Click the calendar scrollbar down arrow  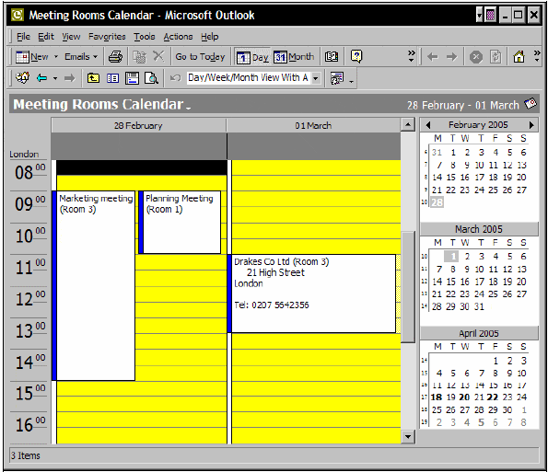tap(407, 436)
